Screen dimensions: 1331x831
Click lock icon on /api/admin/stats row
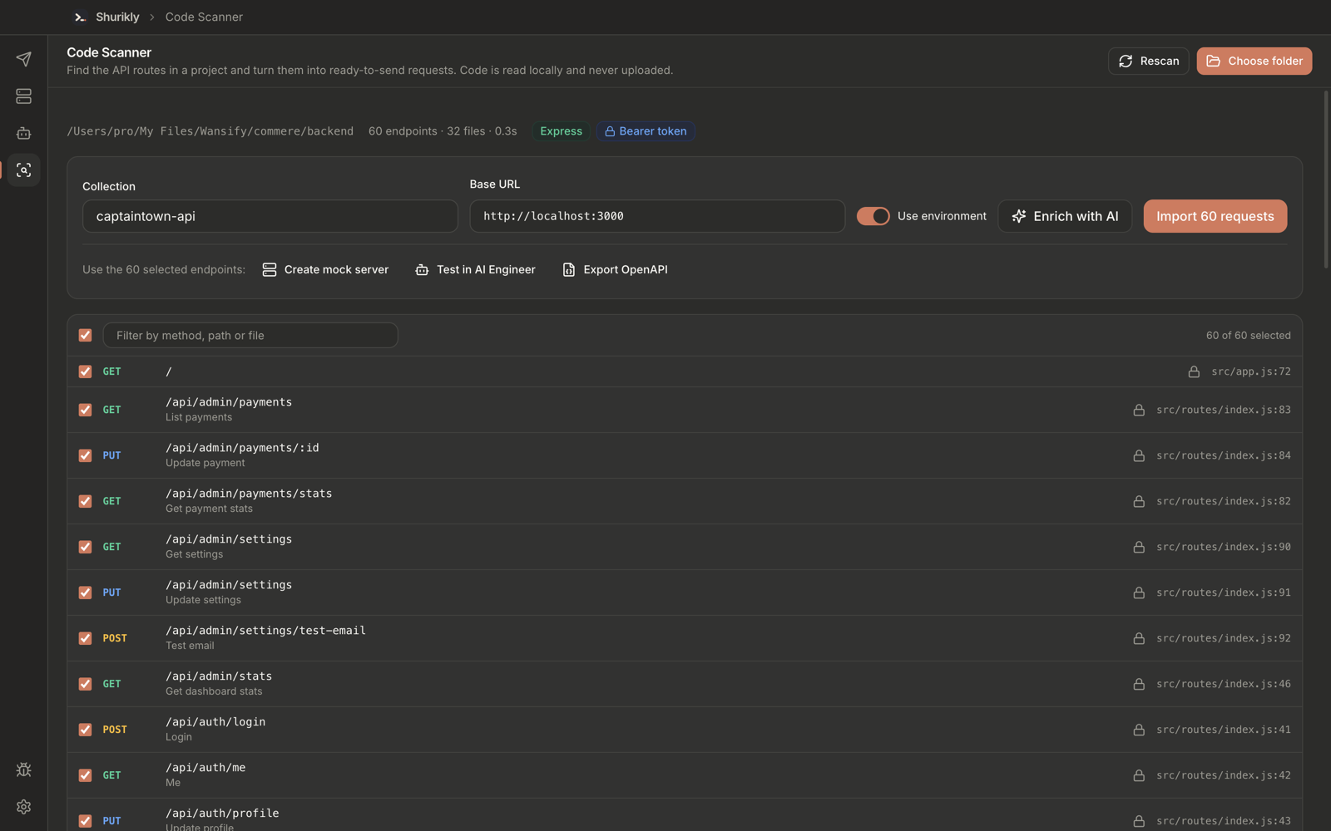pyautogui.click(x=1139, y=684)
